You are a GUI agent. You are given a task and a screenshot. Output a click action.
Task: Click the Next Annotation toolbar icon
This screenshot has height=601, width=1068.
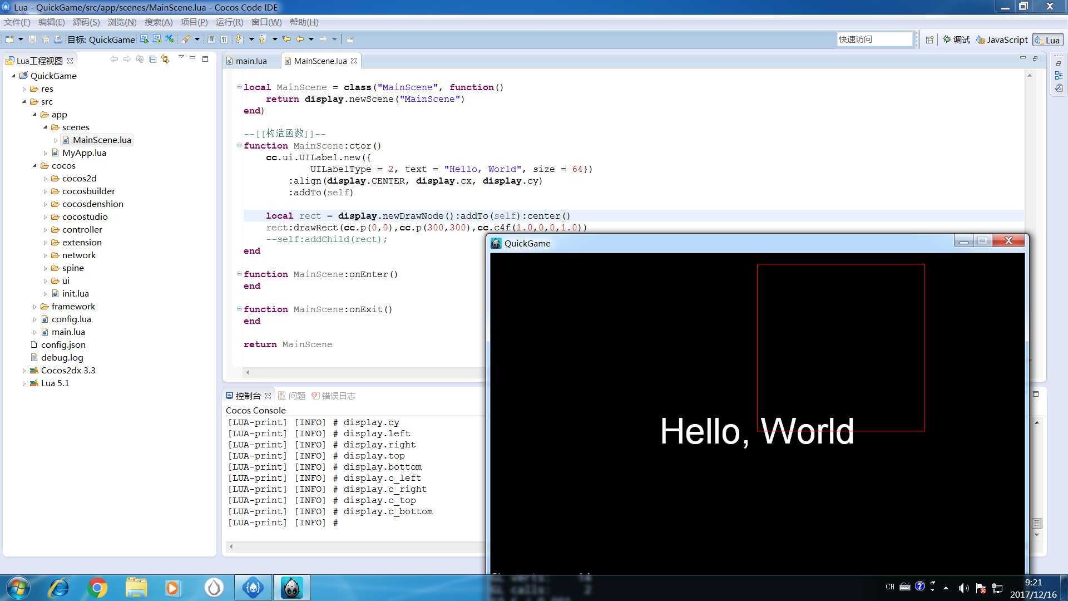[x=239, y=40]
